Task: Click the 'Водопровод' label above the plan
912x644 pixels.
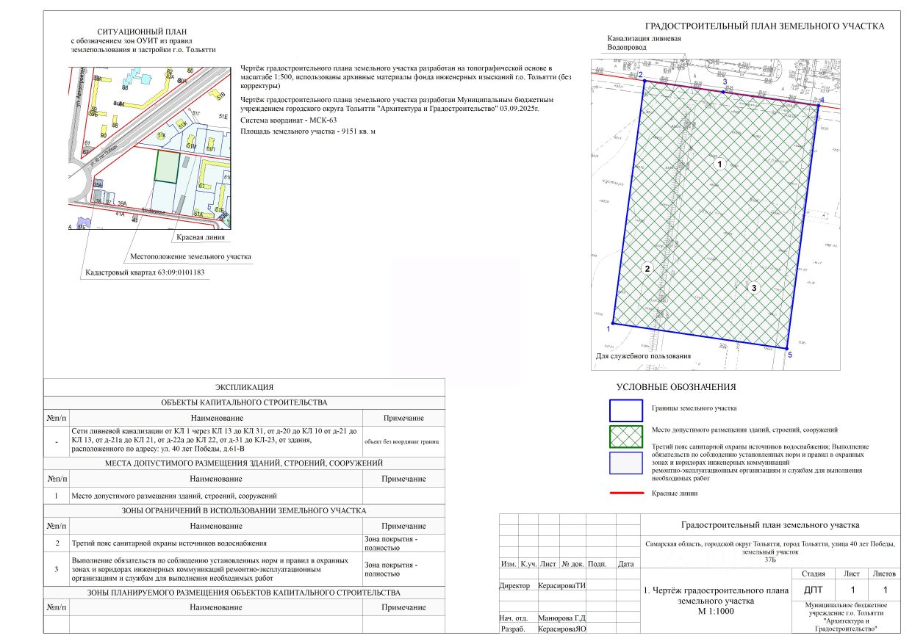Action: click(626, 47)
